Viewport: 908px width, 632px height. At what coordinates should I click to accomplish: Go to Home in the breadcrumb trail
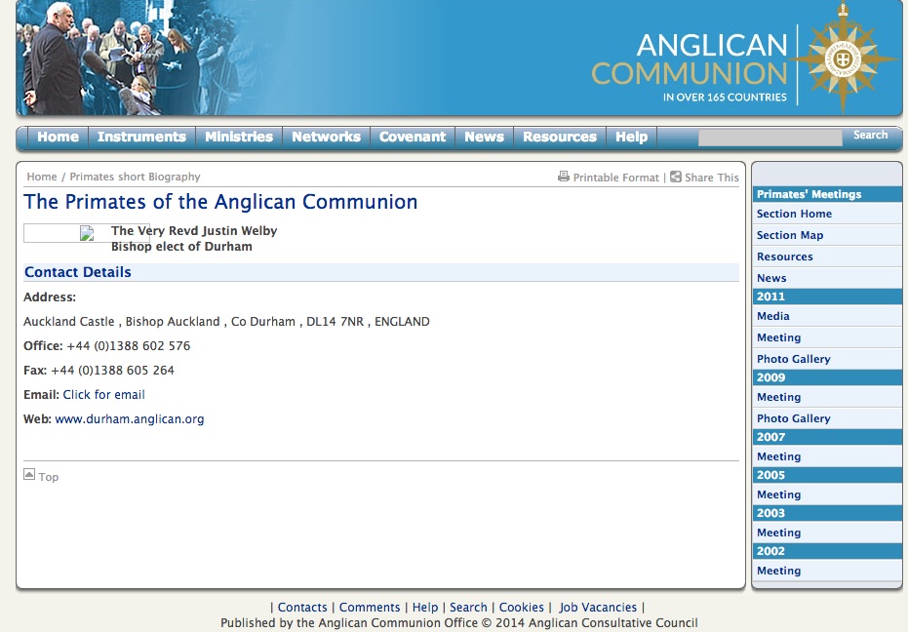pos(42,177)
